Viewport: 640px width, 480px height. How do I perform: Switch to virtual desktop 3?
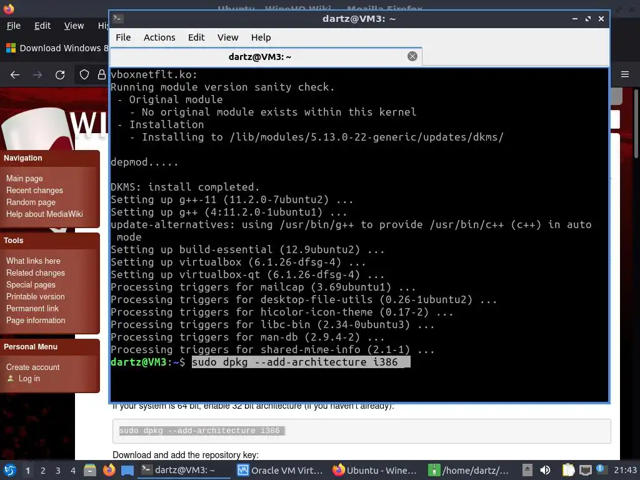pyautogui.click(x=58, y=471)
